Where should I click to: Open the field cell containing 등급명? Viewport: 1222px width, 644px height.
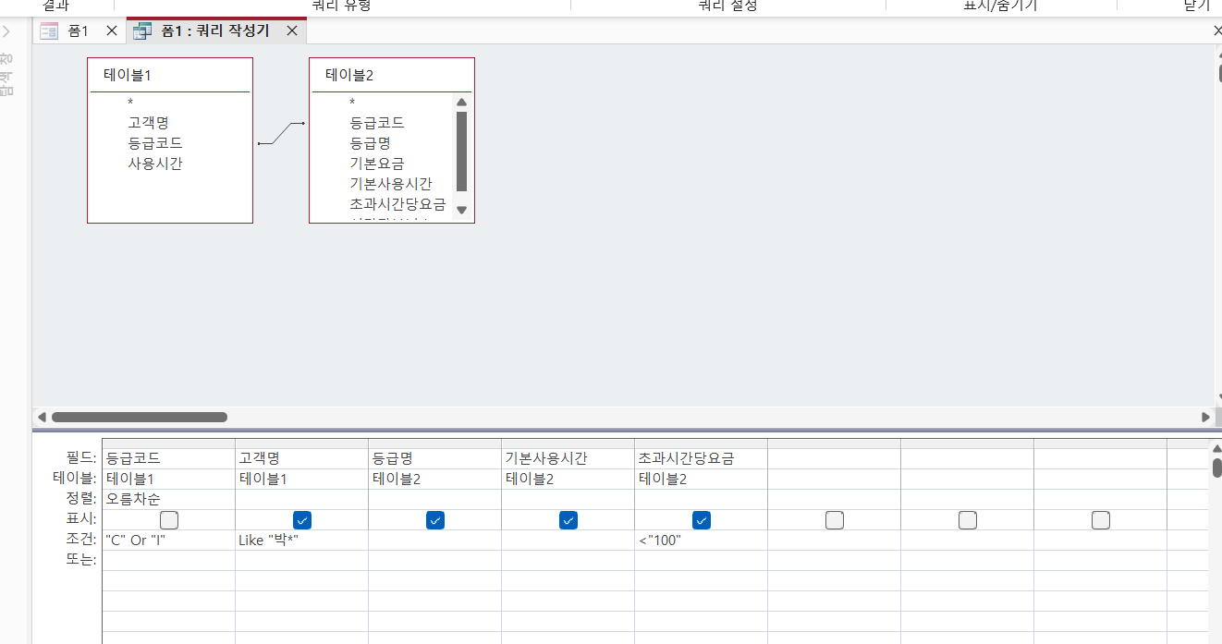[435, 458]
